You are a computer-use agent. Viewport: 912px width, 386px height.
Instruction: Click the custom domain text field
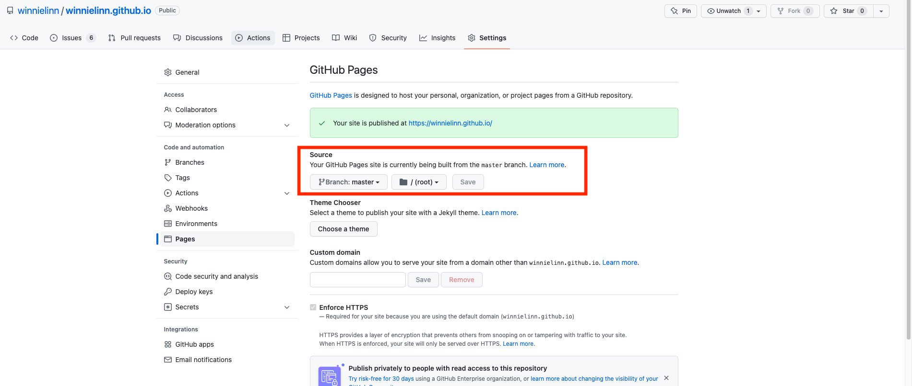click(357, 280)
